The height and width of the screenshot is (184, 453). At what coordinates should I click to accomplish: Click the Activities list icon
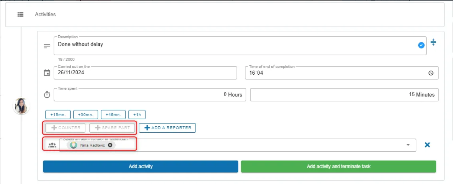click(x=21, y=15)
